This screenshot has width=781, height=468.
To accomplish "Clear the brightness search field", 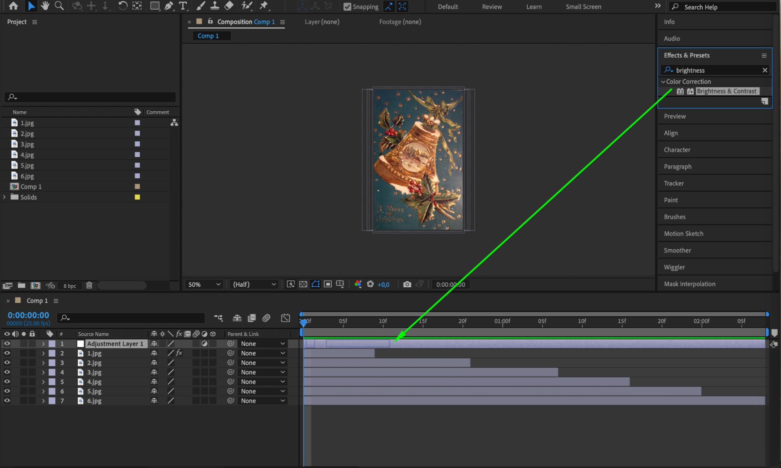I will pyautogui.click(x=765, y=70).
